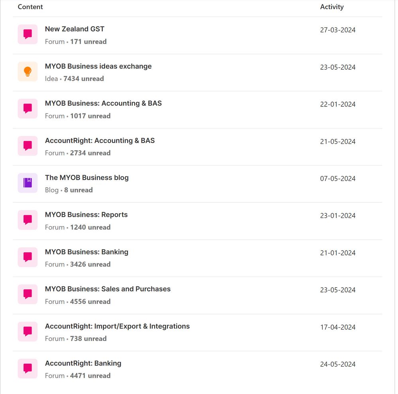Open MYOB Business: Reports forum

86,215
